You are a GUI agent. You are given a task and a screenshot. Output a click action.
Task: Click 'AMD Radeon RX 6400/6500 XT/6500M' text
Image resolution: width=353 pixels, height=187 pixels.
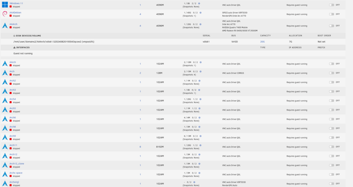pos(240,31)
